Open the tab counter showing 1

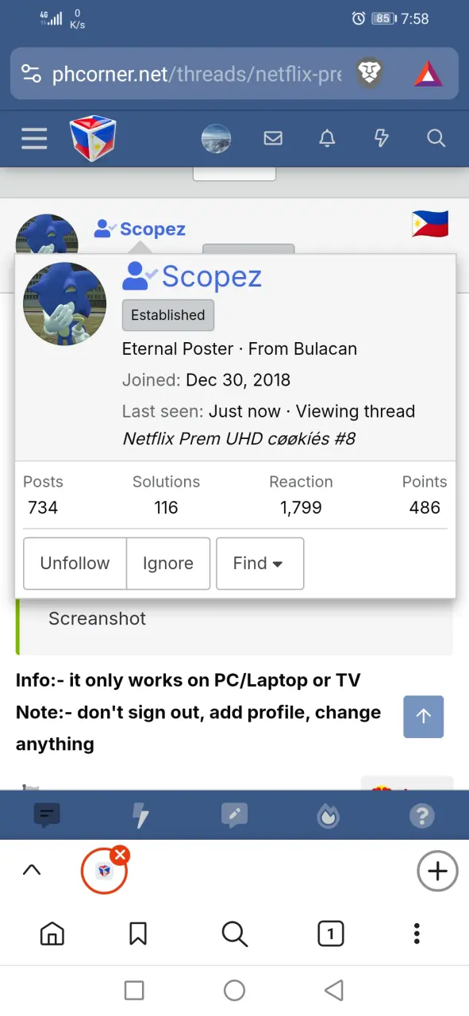331,934
